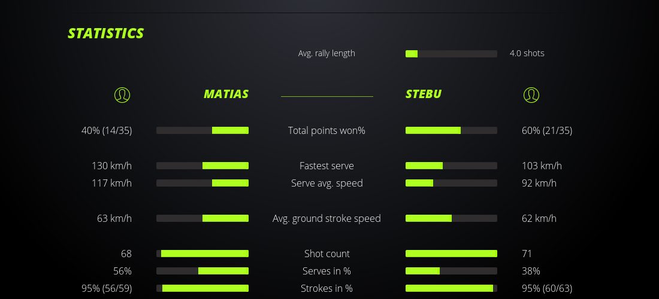Click the Total points won% label
659x299 pixels.
pyautogui.click(x=327, y=130)
